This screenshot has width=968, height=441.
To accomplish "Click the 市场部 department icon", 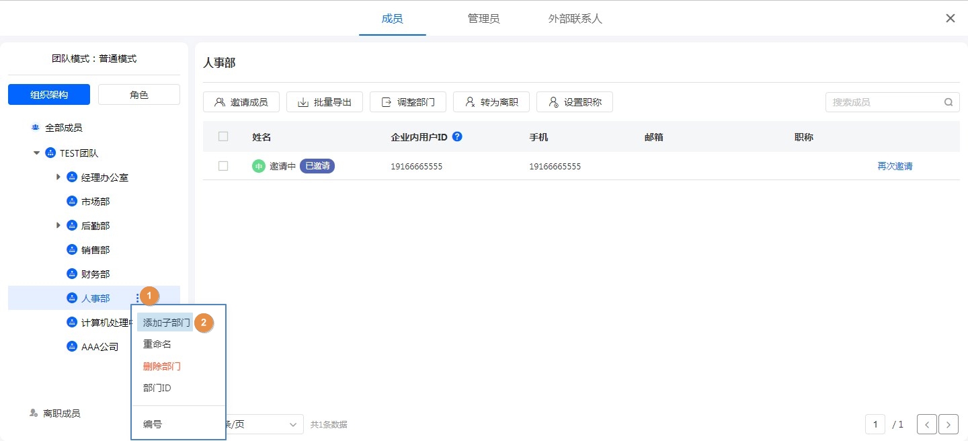I will (72, 202).
